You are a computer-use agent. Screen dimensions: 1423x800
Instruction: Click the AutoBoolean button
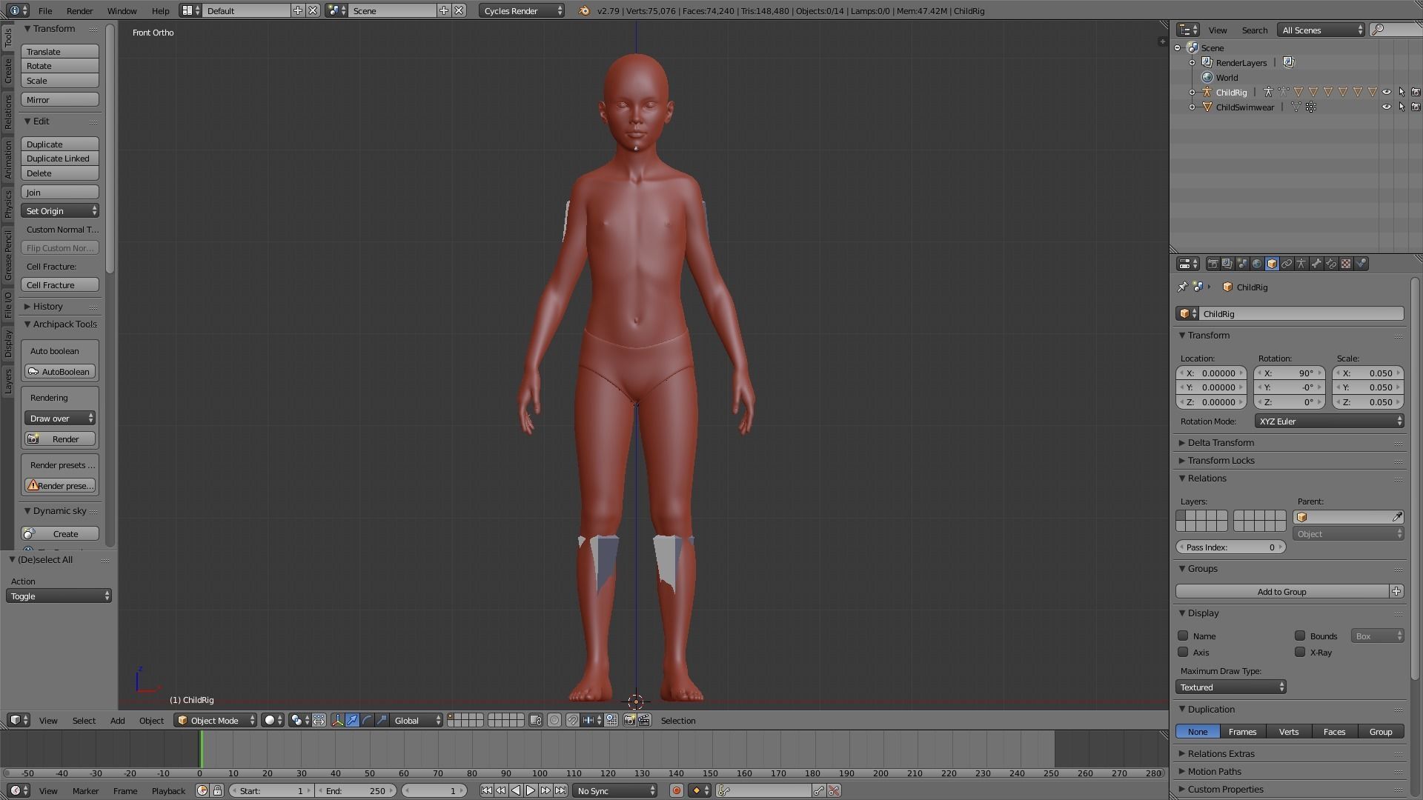point(60,371)
